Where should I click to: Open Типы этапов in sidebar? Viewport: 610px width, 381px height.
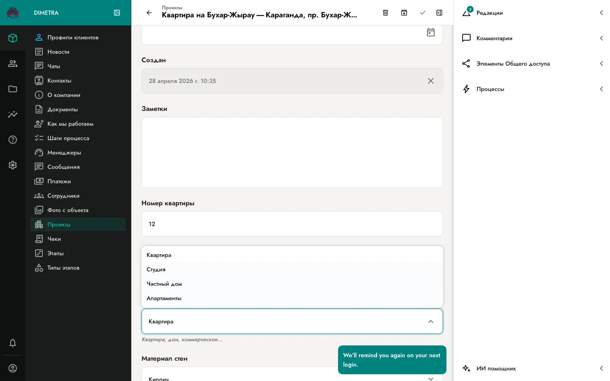tap(78, 268)
